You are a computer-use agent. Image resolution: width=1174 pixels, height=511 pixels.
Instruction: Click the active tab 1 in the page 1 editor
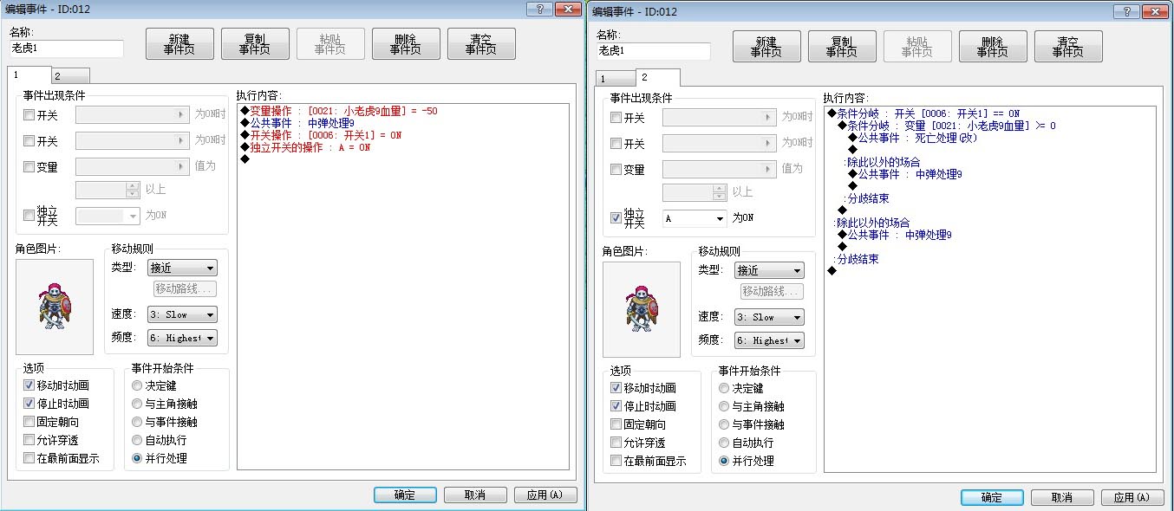pos(29,74)
